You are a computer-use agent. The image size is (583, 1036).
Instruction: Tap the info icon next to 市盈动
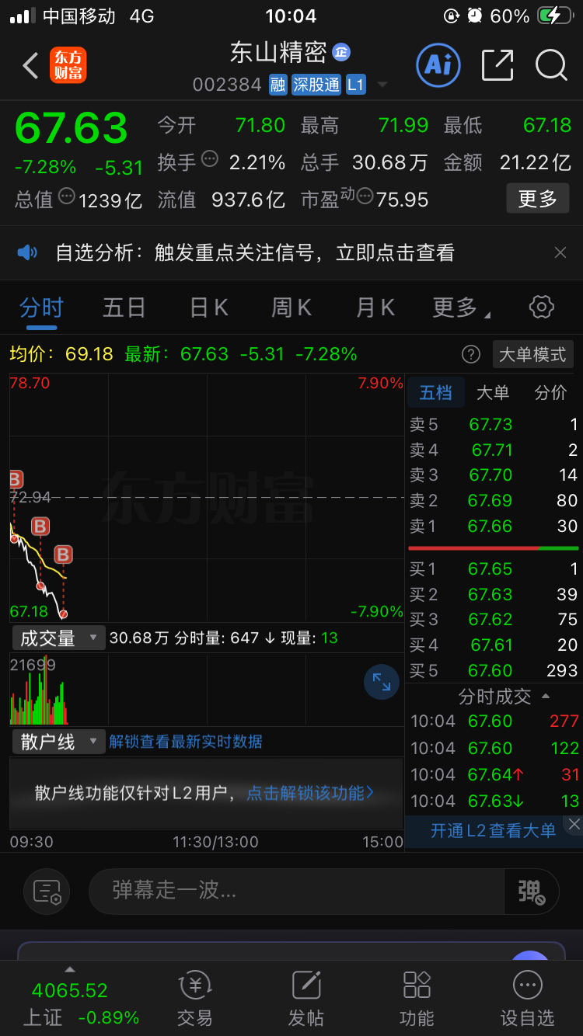point(365,196)
